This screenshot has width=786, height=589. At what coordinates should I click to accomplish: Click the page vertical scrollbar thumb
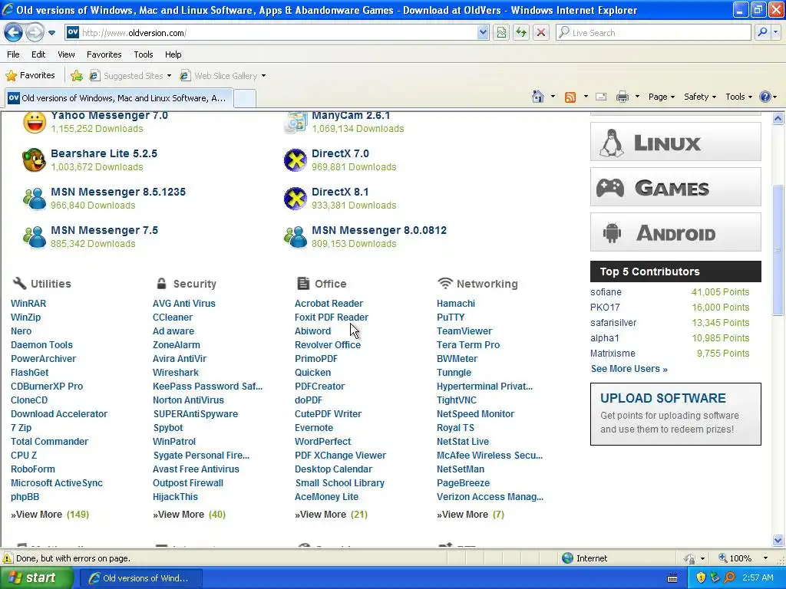tap(778, 251)
